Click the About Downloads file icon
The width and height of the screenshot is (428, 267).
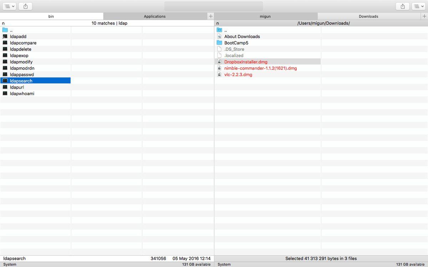point(219,37)
